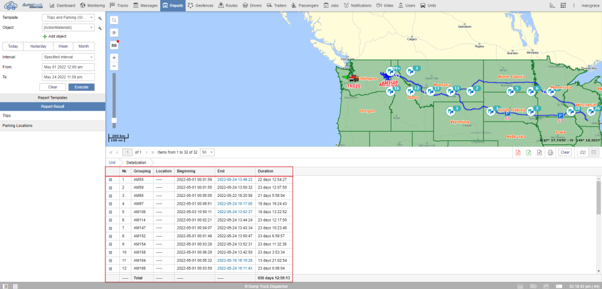The height and width of the screenshot is (289, 602).
Task: Export the report to Excel
Action: 529,152
